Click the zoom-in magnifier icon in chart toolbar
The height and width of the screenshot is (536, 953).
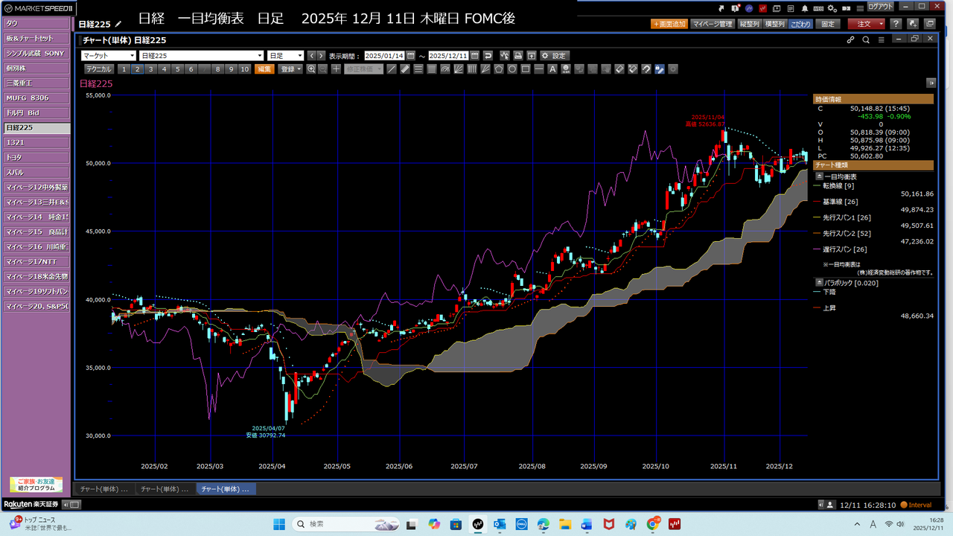click(311, 69)
